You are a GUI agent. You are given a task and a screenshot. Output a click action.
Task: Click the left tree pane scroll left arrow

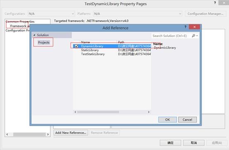pos(7,134)
